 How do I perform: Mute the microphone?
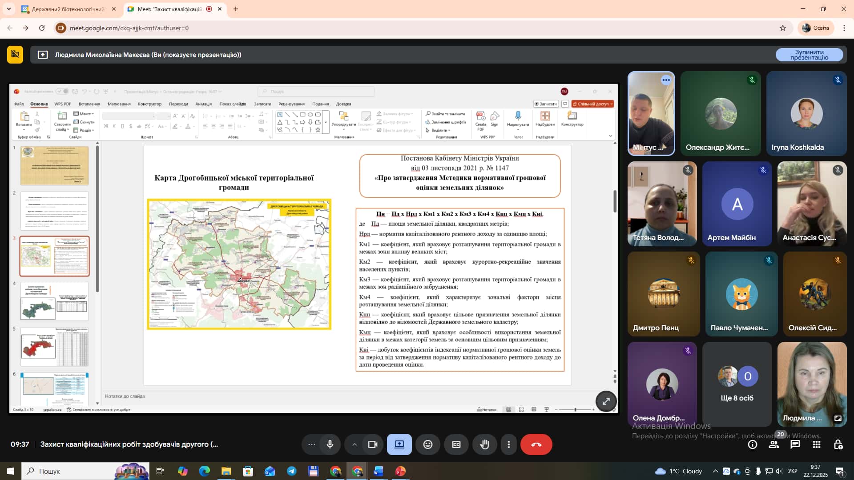tap(330, 444)
